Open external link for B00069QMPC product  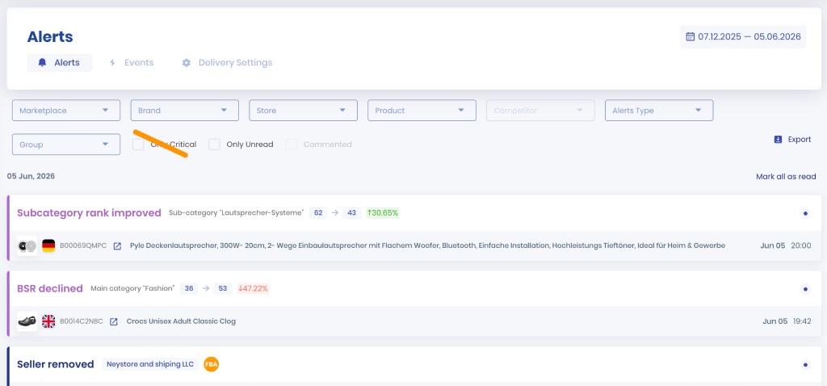(x=118, y=246)
